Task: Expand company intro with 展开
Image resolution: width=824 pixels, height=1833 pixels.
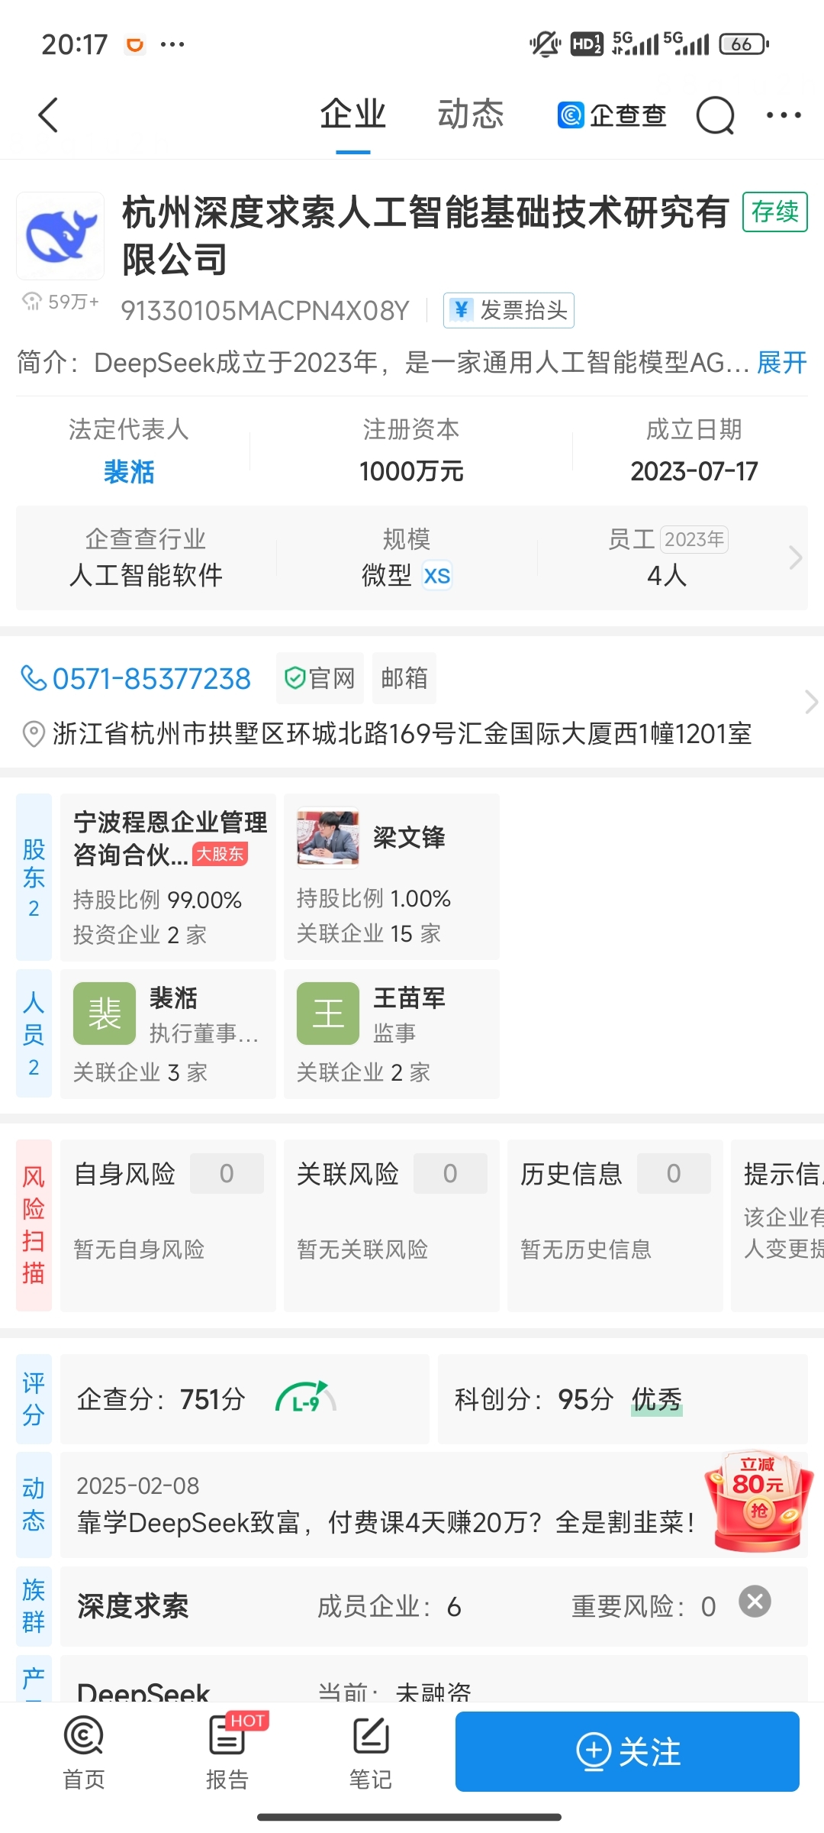Action: [x=782, y=362]
